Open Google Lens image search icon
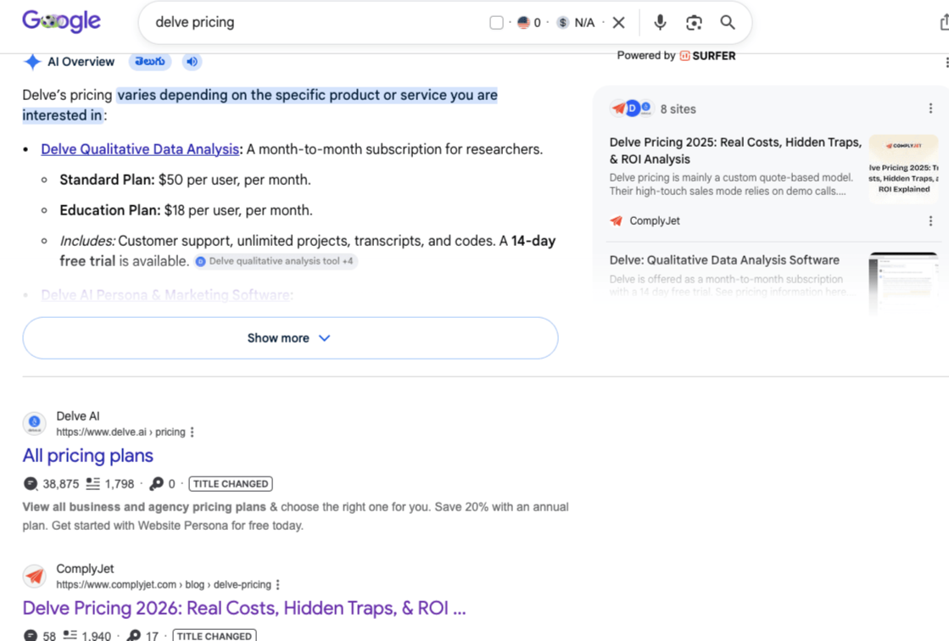This screenshot has height=641, width=949. coord(694,22)
